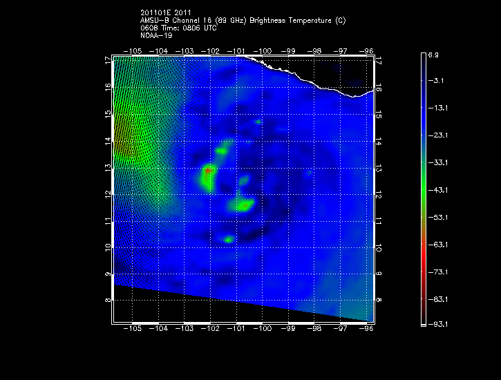Screen dimensions: 501x380
Task: Click the 8 latitude label on the right axis
Action: [379, 301]
